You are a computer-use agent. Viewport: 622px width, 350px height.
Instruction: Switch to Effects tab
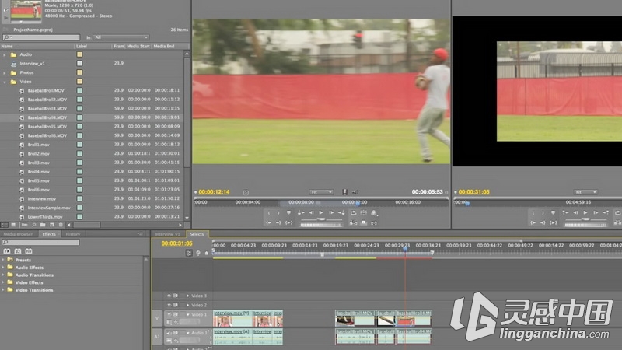pos(49,234)
